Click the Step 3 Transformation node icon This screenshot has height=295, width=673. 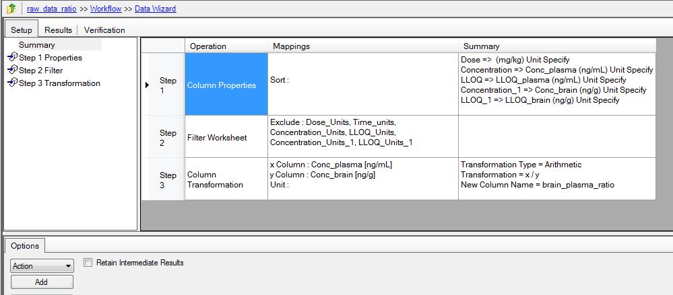[x=12, y=83]
